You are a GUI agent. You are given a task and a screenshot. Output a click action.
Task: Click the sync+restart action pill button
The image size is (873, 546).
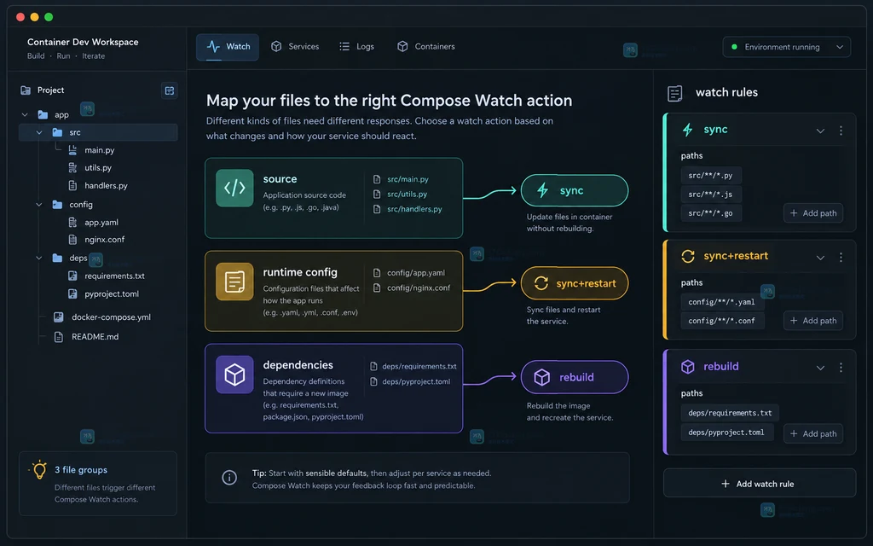(575, 283)
